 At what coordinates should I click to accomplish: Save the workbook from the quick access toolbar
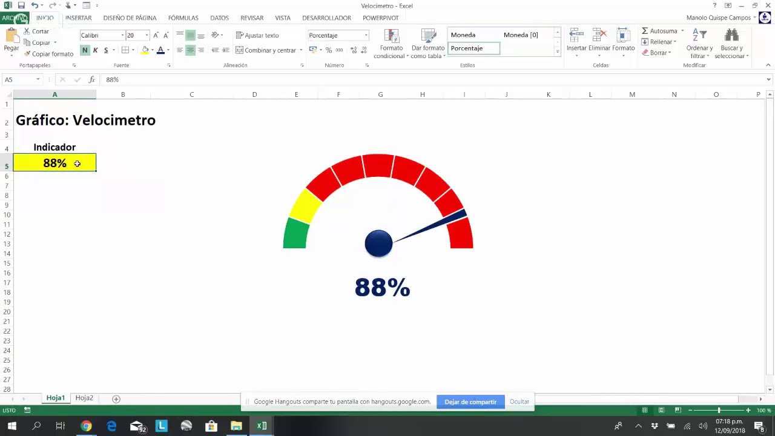(21, 5)
